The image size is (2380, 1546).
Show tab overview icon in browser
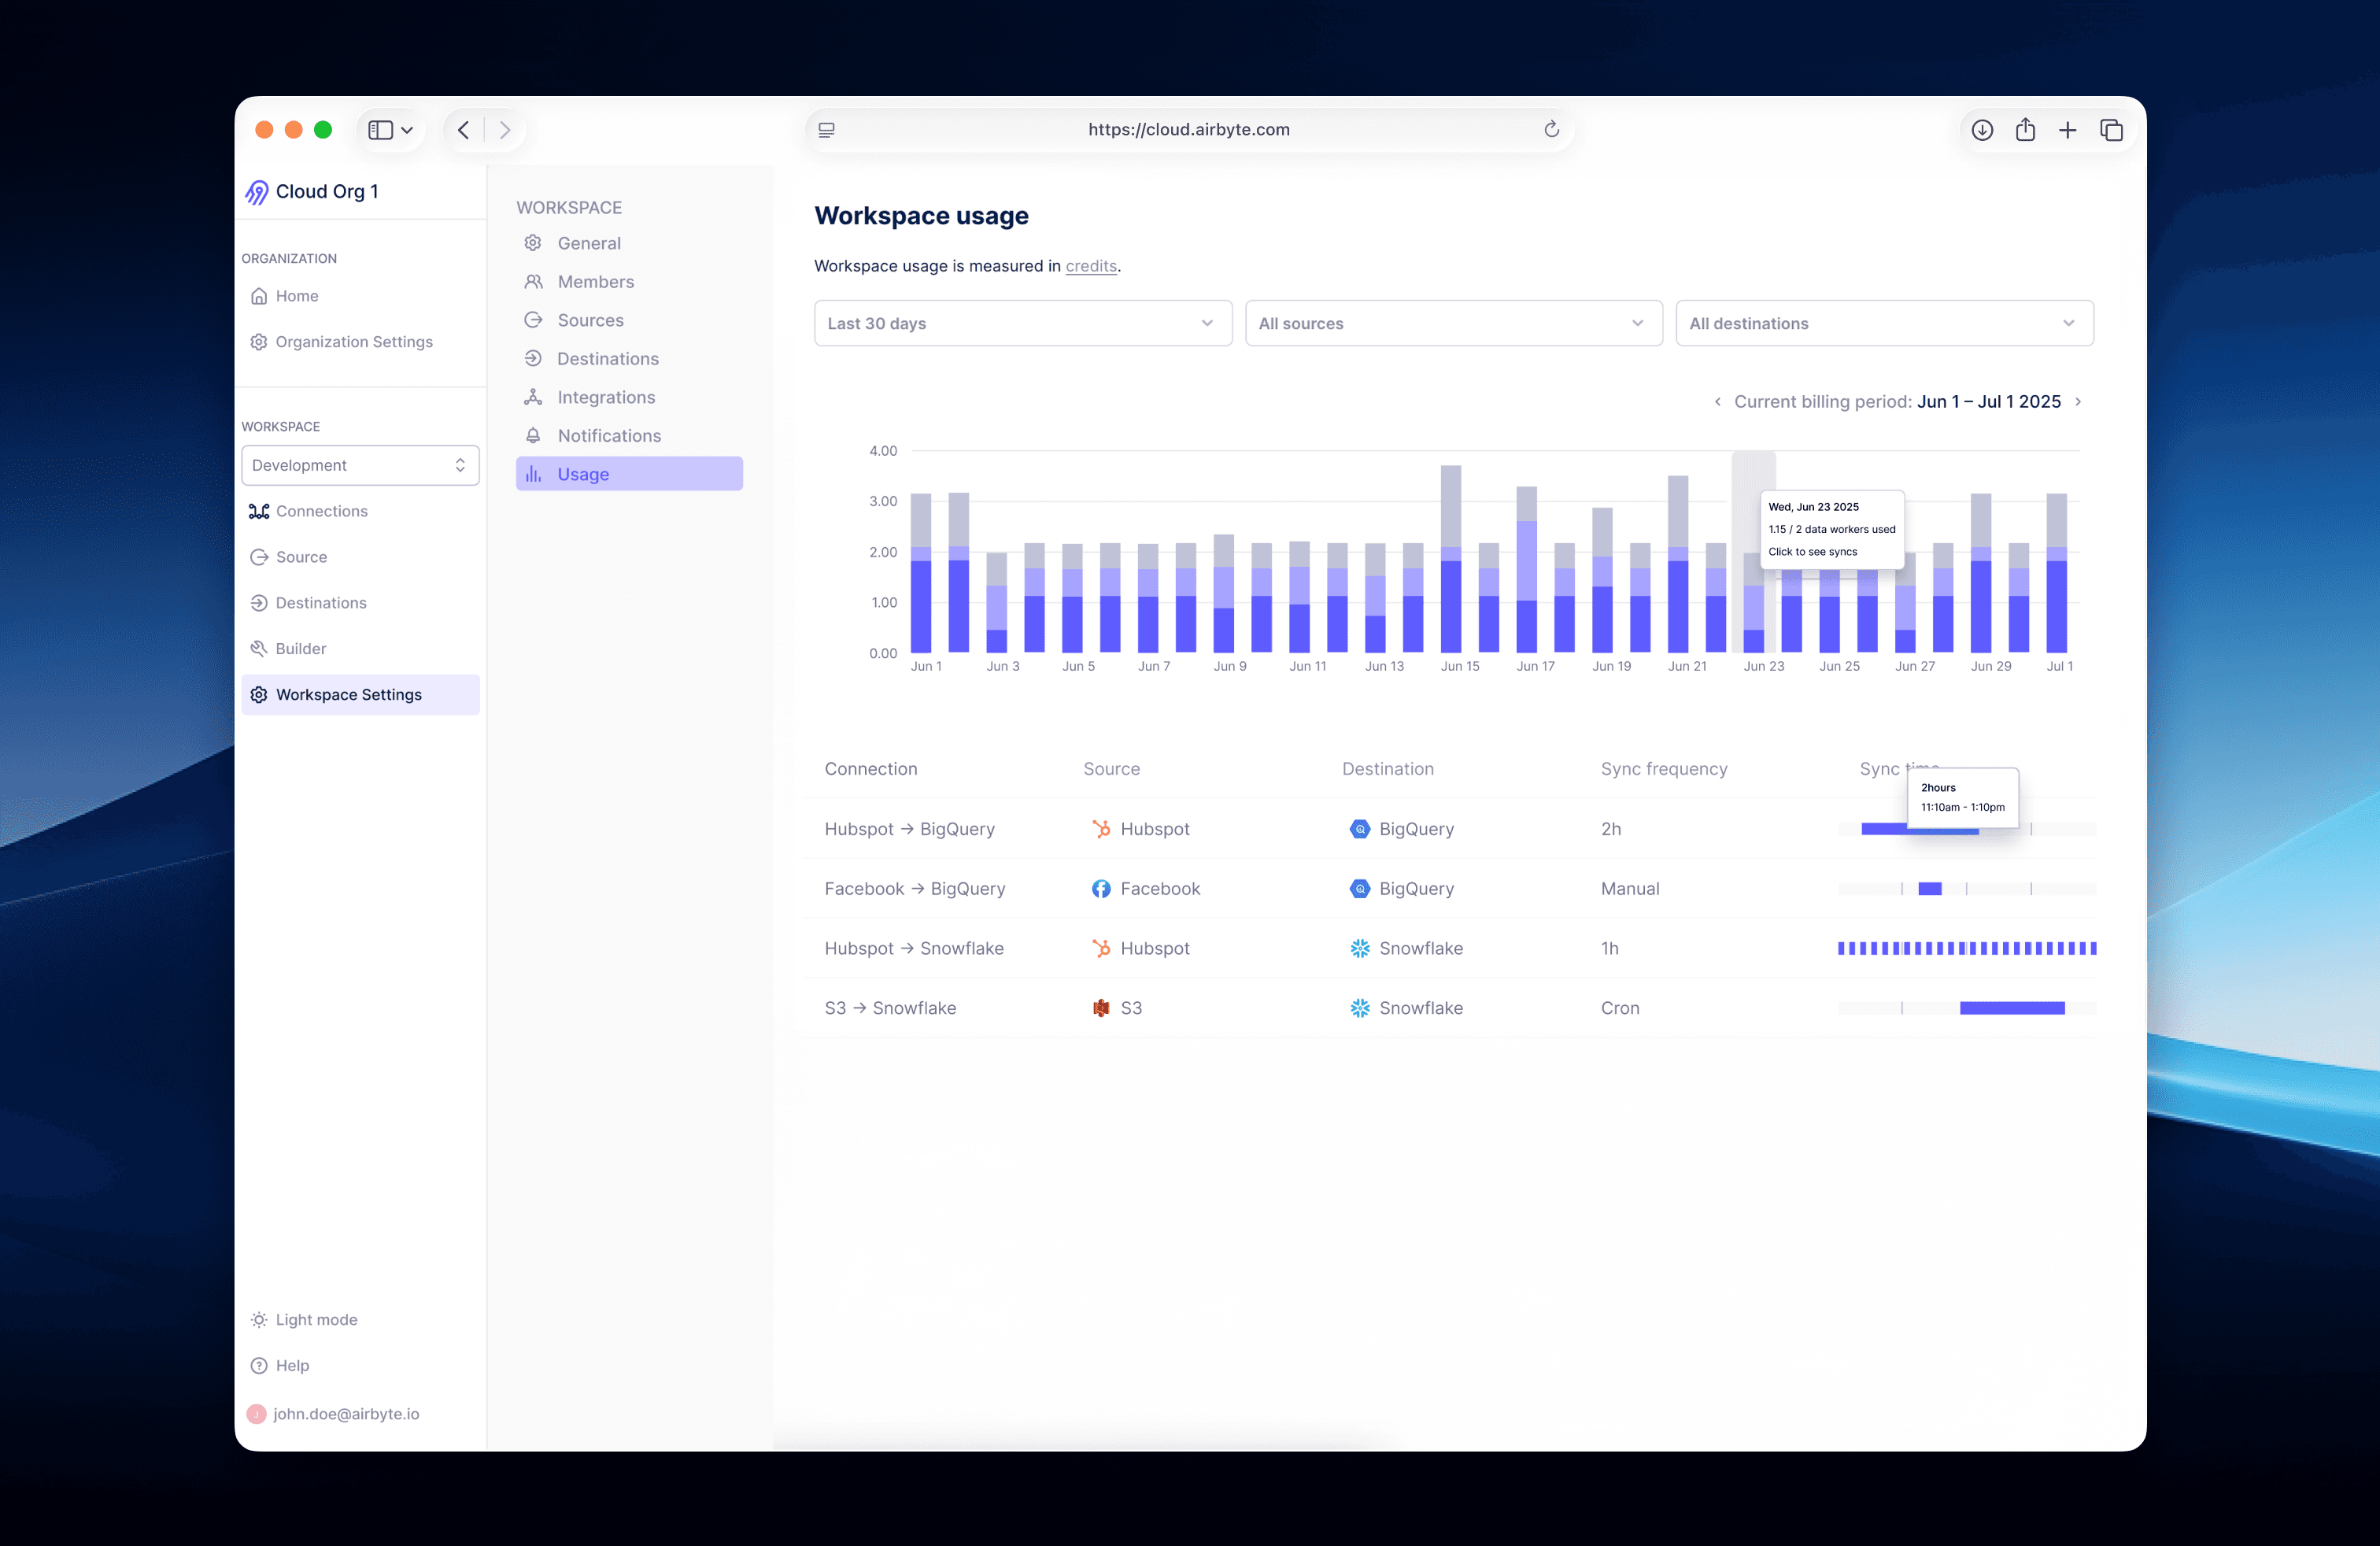coord(2111,130)
